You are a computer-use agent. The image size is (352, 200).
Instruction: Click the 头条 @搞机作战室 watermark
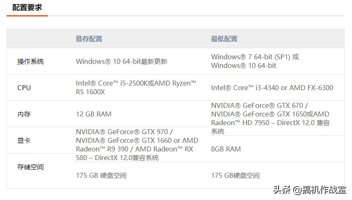tap(309, 190)
